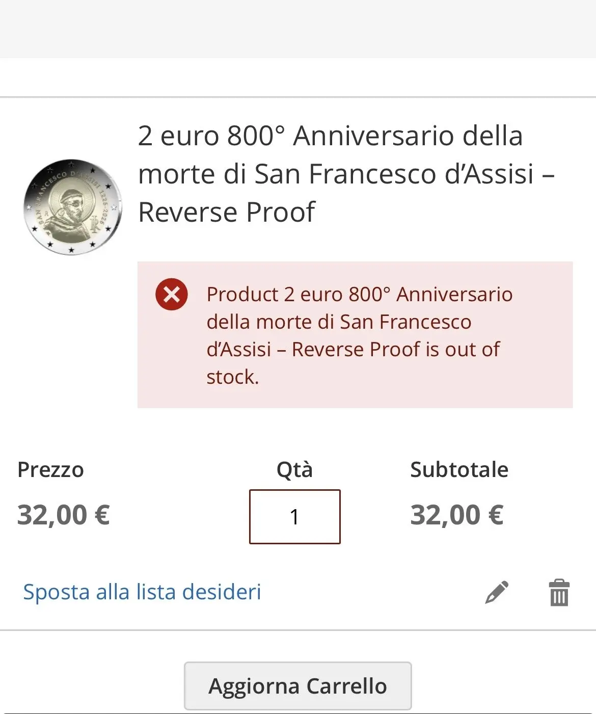The width and height of the screenshot is (596, 714).
Task: Open the 2 euro 800° Anniversario product title
Action: pyautogui.click(x=330, y=136)
